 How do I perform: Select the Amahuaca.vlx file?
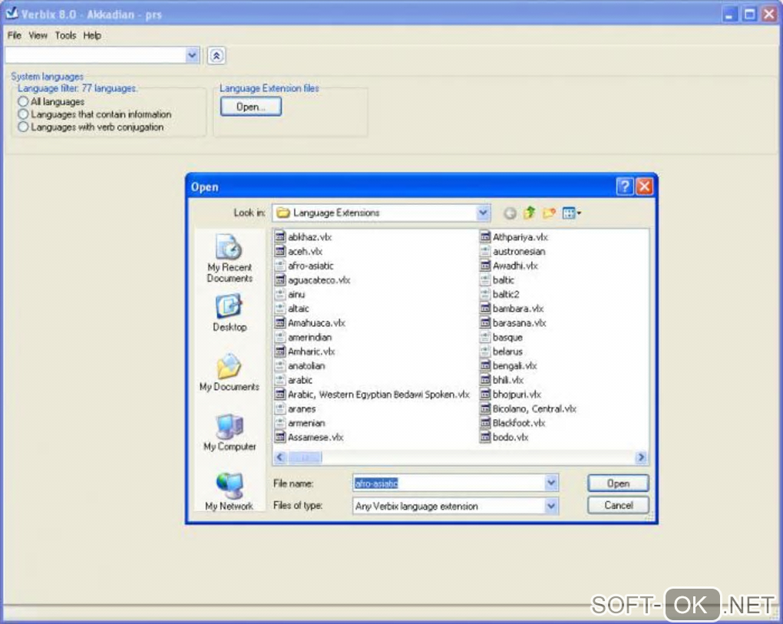[310, 323]
